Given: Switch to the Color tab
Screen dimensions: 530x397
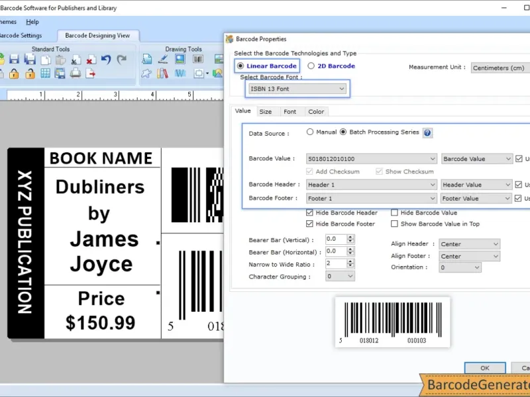Looking at the screenshot, I should pyautogui.click(x=316, y=112).
